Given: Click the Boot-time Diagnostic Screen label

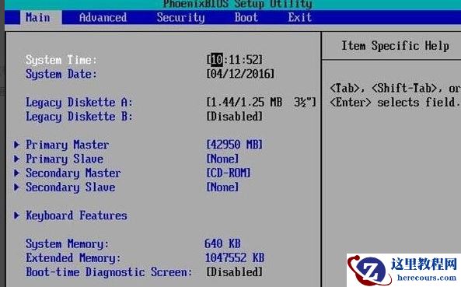Looking at the screenshot, I should (x=109, y=272).
